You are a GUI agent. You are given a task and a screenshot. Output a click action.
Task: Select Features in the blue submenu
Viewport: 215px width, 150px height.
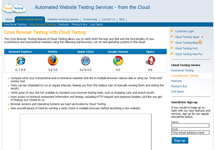point(64,24)
